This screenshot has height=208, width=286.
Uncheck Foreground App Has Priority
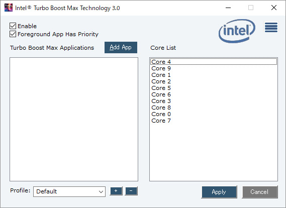pos(13,34)
